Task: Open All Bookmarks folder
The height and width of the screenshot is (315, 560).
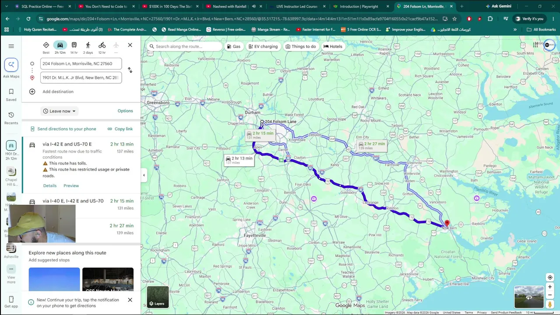Action: point(541,30)
